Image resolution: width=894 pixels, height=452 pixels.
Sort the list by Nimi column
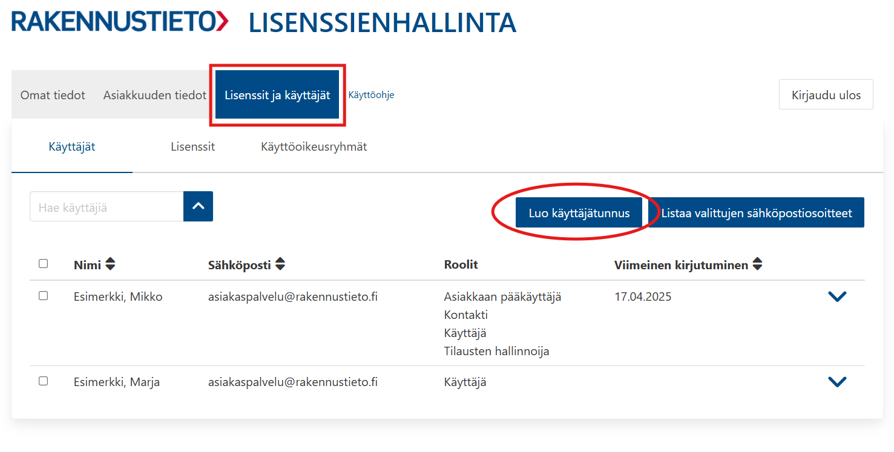(94, 264)
